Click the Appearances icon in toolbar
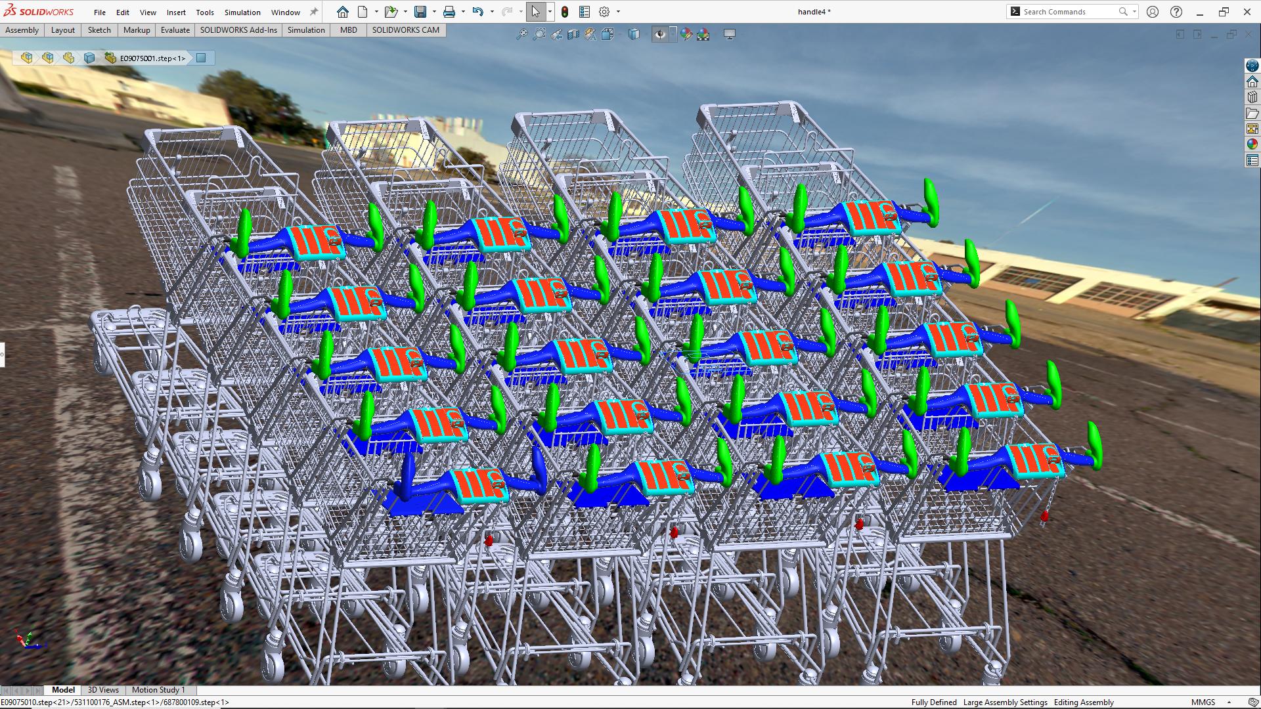Image resolution: width=1261 pixels, height=709 pixels. click(x=687, y=35)
